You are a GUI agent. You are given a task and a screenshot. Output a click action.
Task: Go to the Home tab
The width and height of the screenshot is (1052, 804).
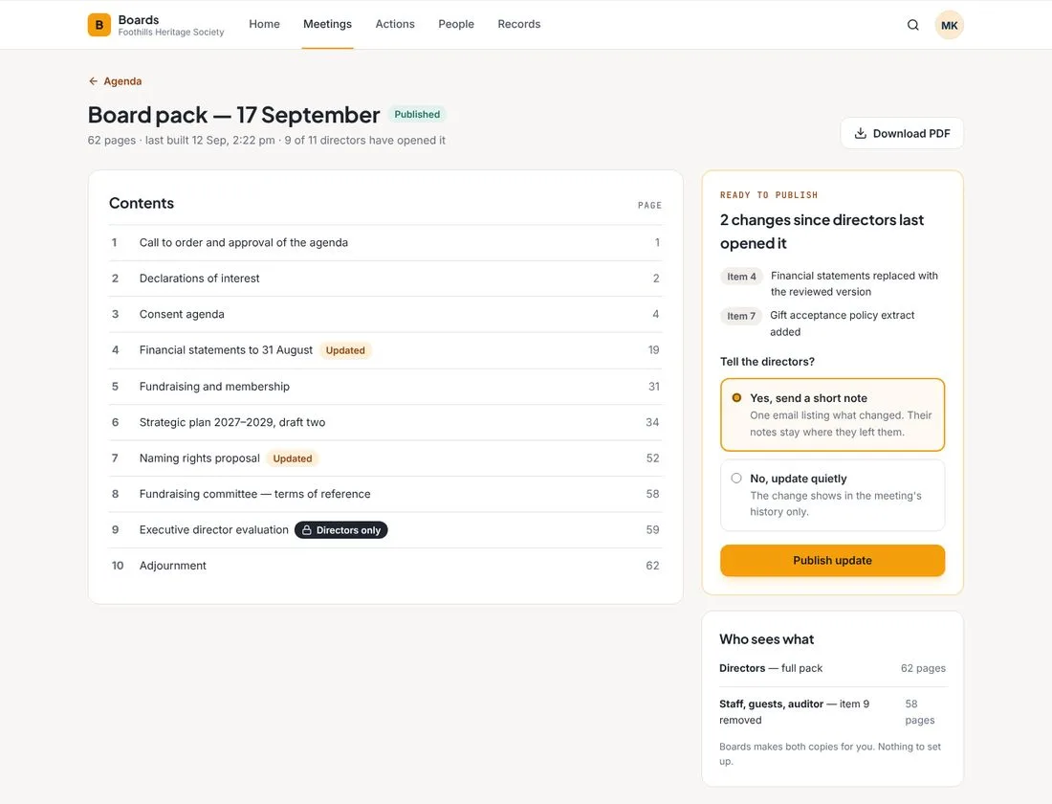[x=264, y=24]
